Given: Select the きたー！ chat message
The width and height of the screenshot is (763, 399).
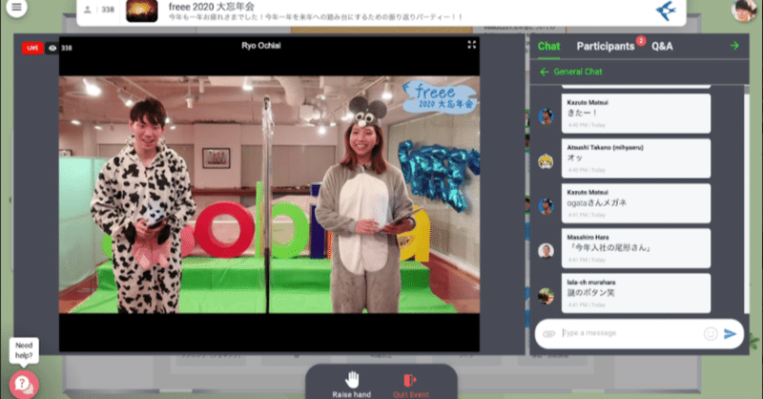Looking at the screenshot, I should tap(636, 114).
